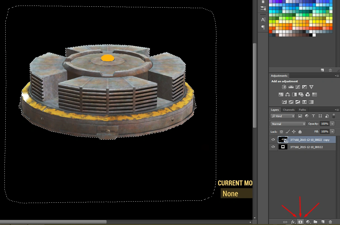340x225 pixels.
Task: Toggle layer filtering switch on or off
Action: [x=334, y=116]
